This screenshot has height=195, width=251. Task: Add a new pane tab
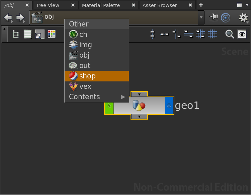tap(201, 5)
